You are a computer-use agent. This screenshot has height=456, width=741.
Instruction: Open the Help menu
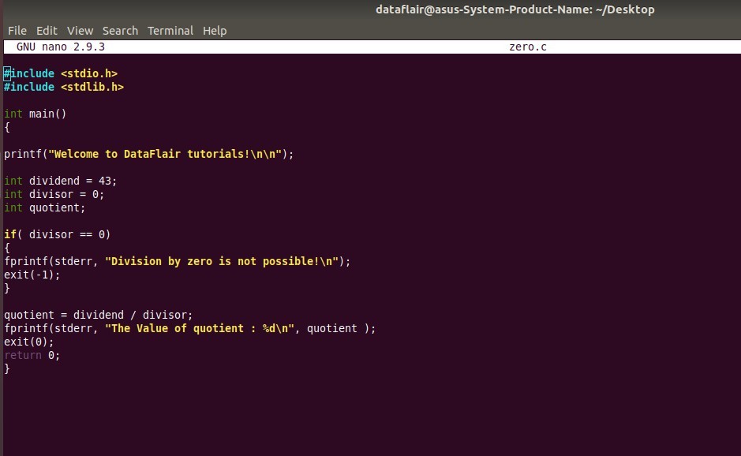click(x=214, y=30)
